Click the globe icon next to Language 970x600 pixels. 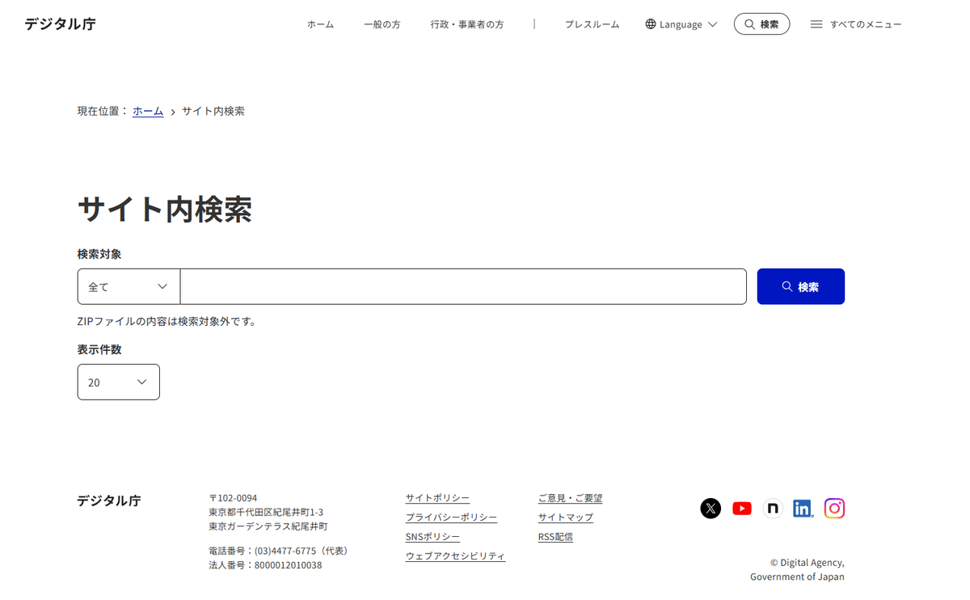click(x=649, y=23)
